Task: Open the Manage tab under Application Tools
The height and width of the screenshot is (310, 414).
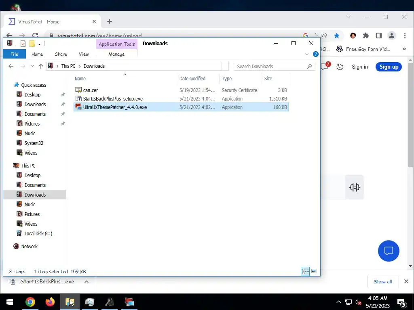Action: tap(116, 54)
